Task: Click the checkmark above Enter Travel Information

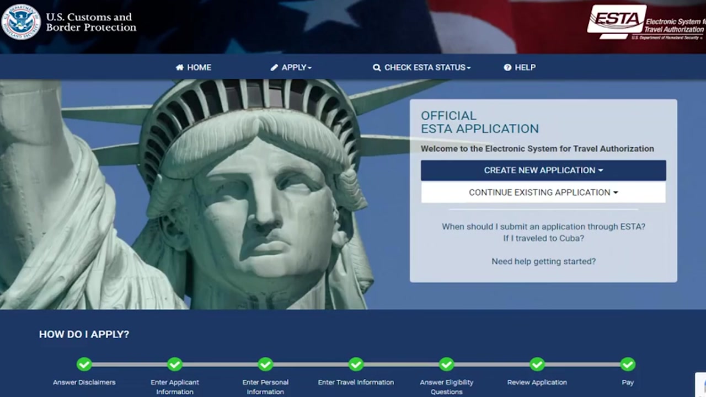Action: (x=356, y=364)
